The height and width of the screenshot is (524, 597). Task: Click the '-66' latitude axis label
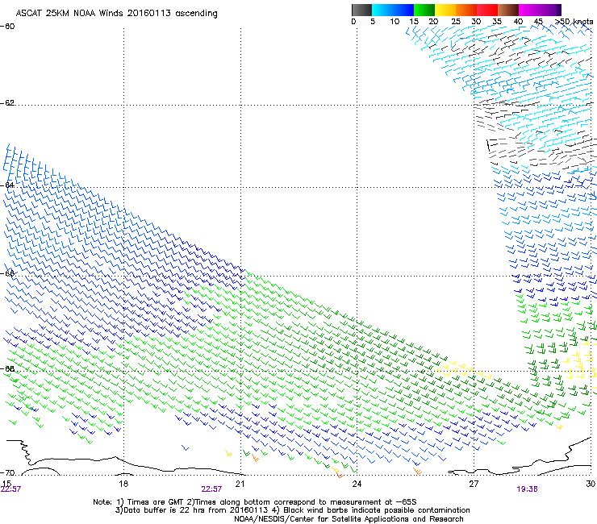point(7,273)
